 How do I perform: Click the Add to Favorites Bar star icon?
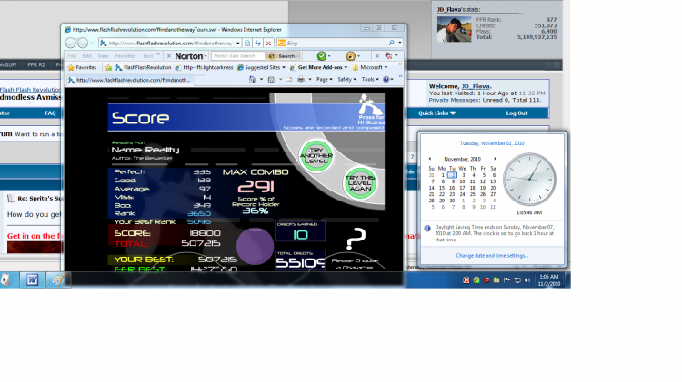pos(109,68)
